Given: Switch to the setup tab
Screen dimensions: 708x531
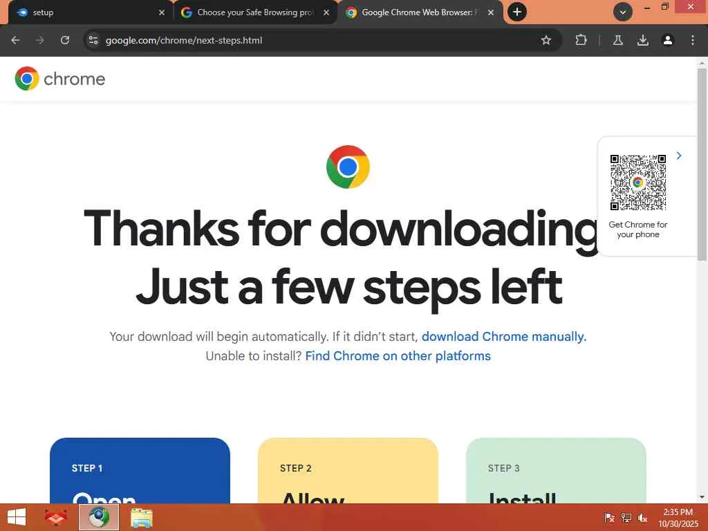Looking at the screenshot, I should click(86, 12).
